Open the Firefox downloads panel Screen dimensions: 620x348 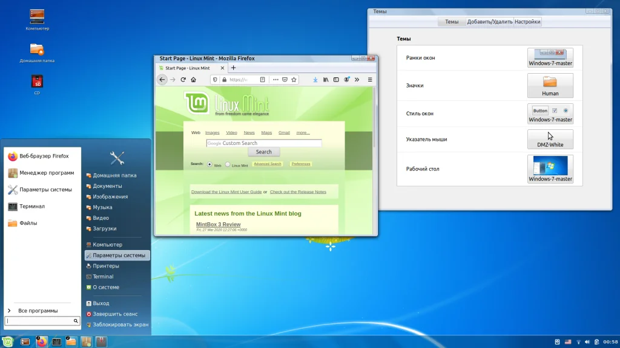pos(315,80)
